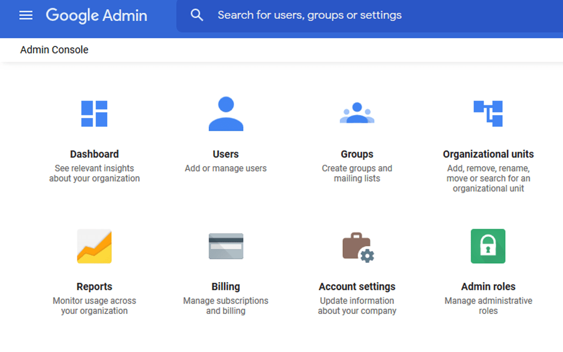
Task: Focus the search users, groups or settings field
Action: click(x=370, y=16)
